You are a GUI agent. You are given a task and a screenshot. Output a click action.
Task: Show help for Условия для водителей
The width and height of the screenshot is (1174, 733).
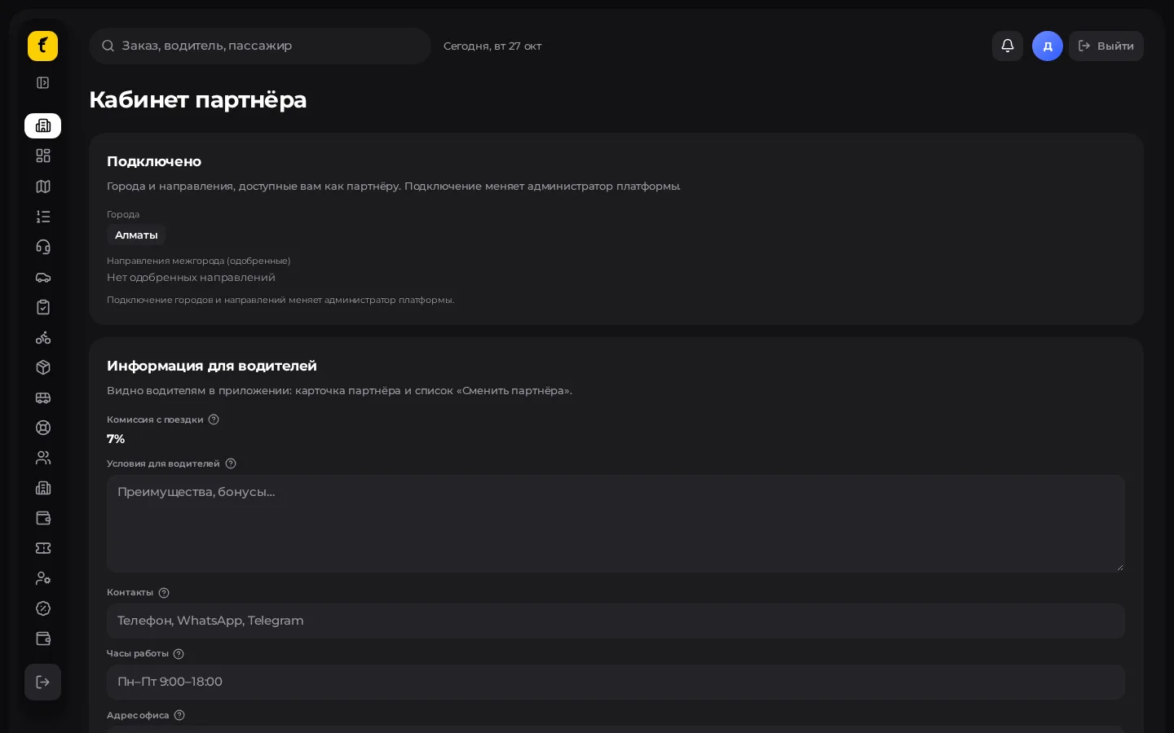231,463
